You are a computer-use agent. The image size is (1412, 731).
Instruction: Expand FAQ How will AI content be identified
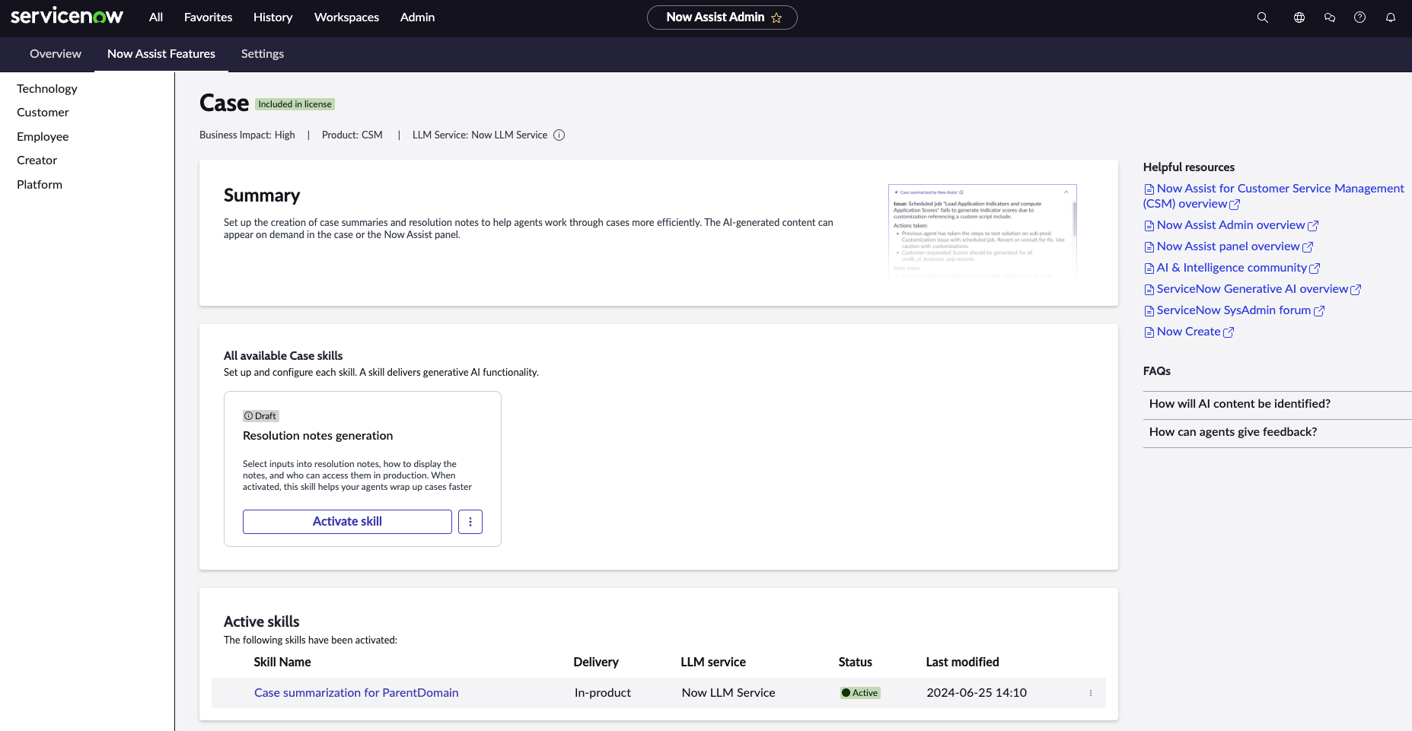pyautogui.click(x=1277, y=405)
